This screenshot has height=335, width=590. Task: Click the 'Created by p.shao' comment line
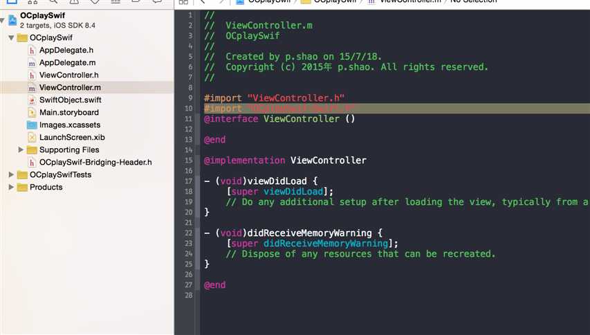click(293, 57)
